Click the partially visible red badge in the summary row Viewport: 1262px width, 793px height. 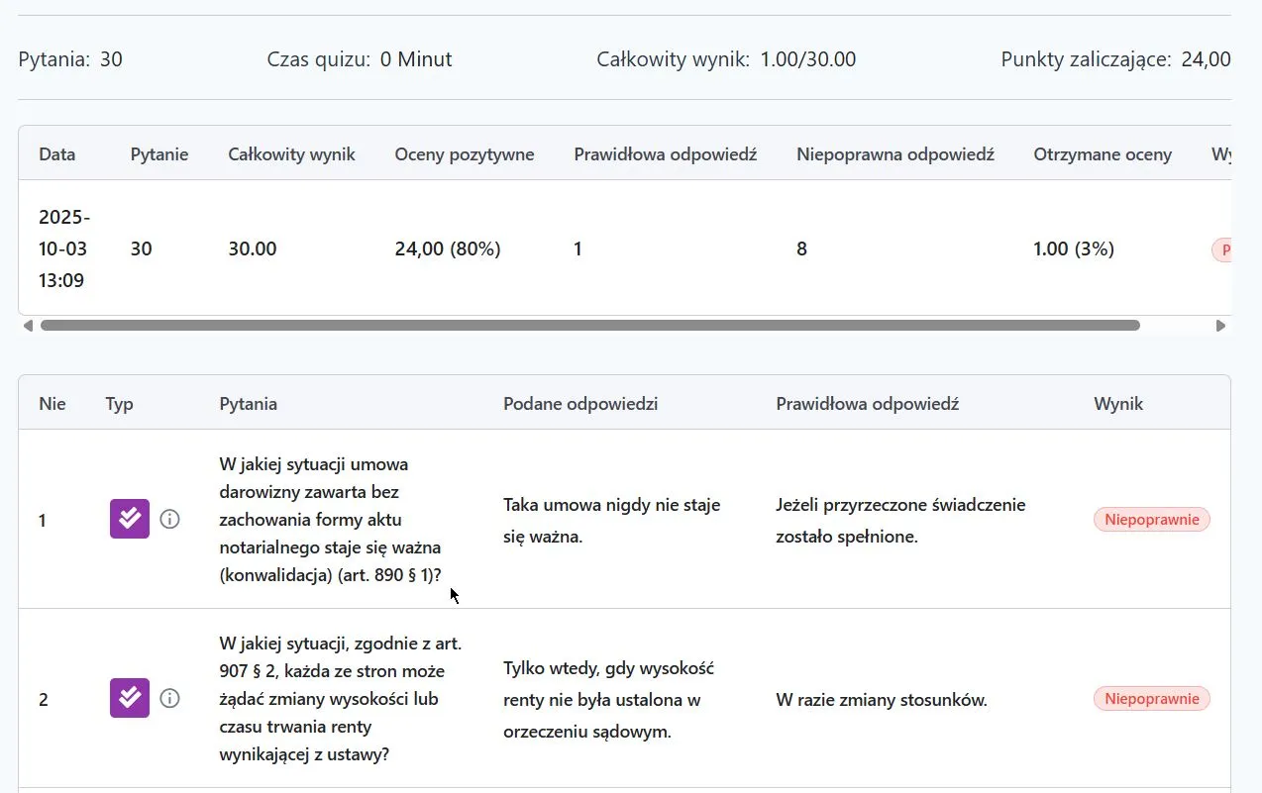point(1221,249)
